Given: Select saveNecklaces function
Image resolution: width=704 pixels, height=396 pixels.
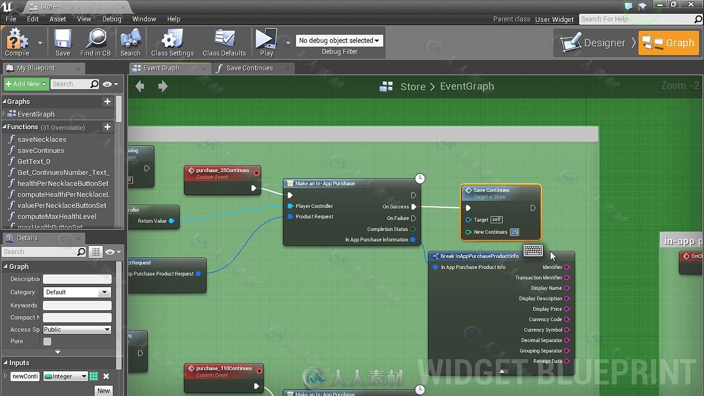Looking at the screenshot, I should click(x=42, y=139).
